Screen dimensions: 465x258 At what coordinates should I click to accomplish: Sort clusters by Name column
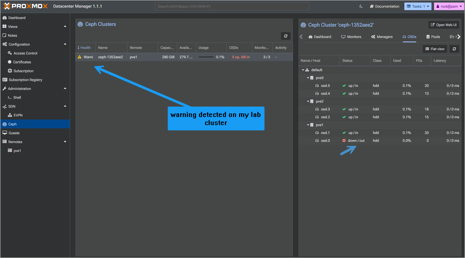pos(111,48)
